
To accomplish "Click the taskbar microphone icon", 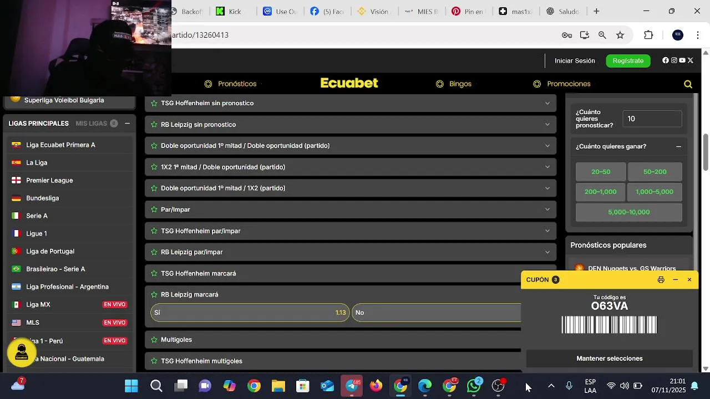I will pos(569,386).
